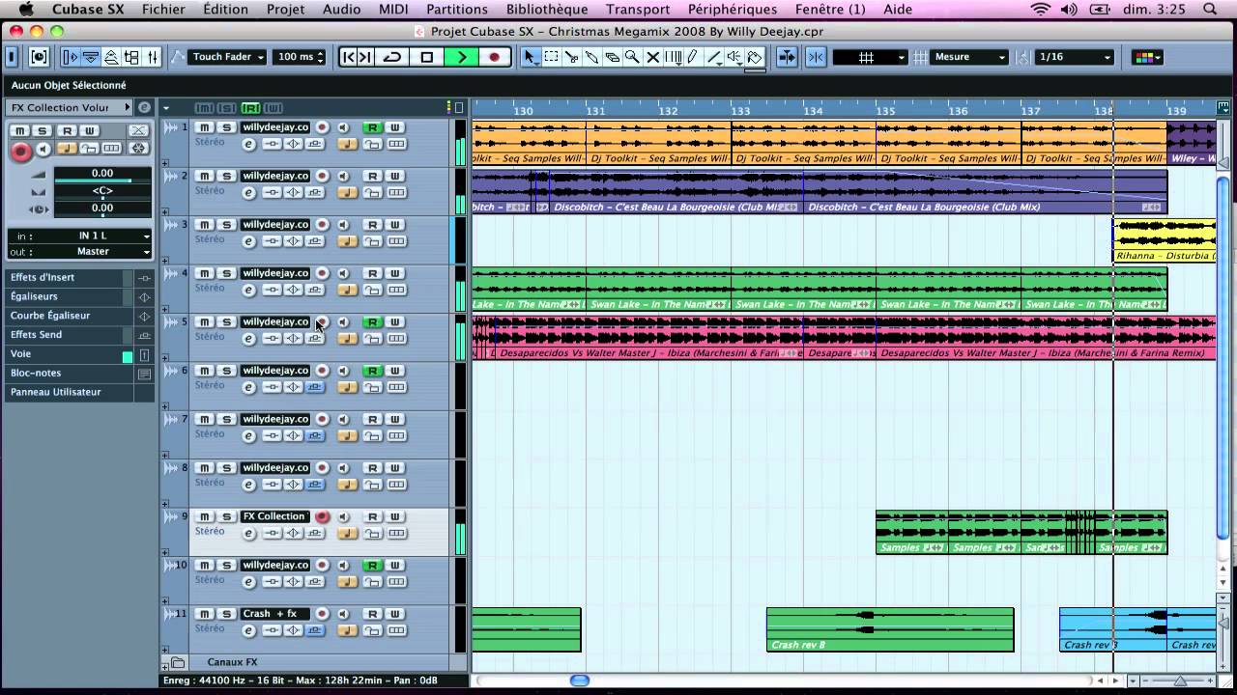Select the Draw pencil tool
The width and height of the screenshot is (1237, 695).
click(693, 57)
